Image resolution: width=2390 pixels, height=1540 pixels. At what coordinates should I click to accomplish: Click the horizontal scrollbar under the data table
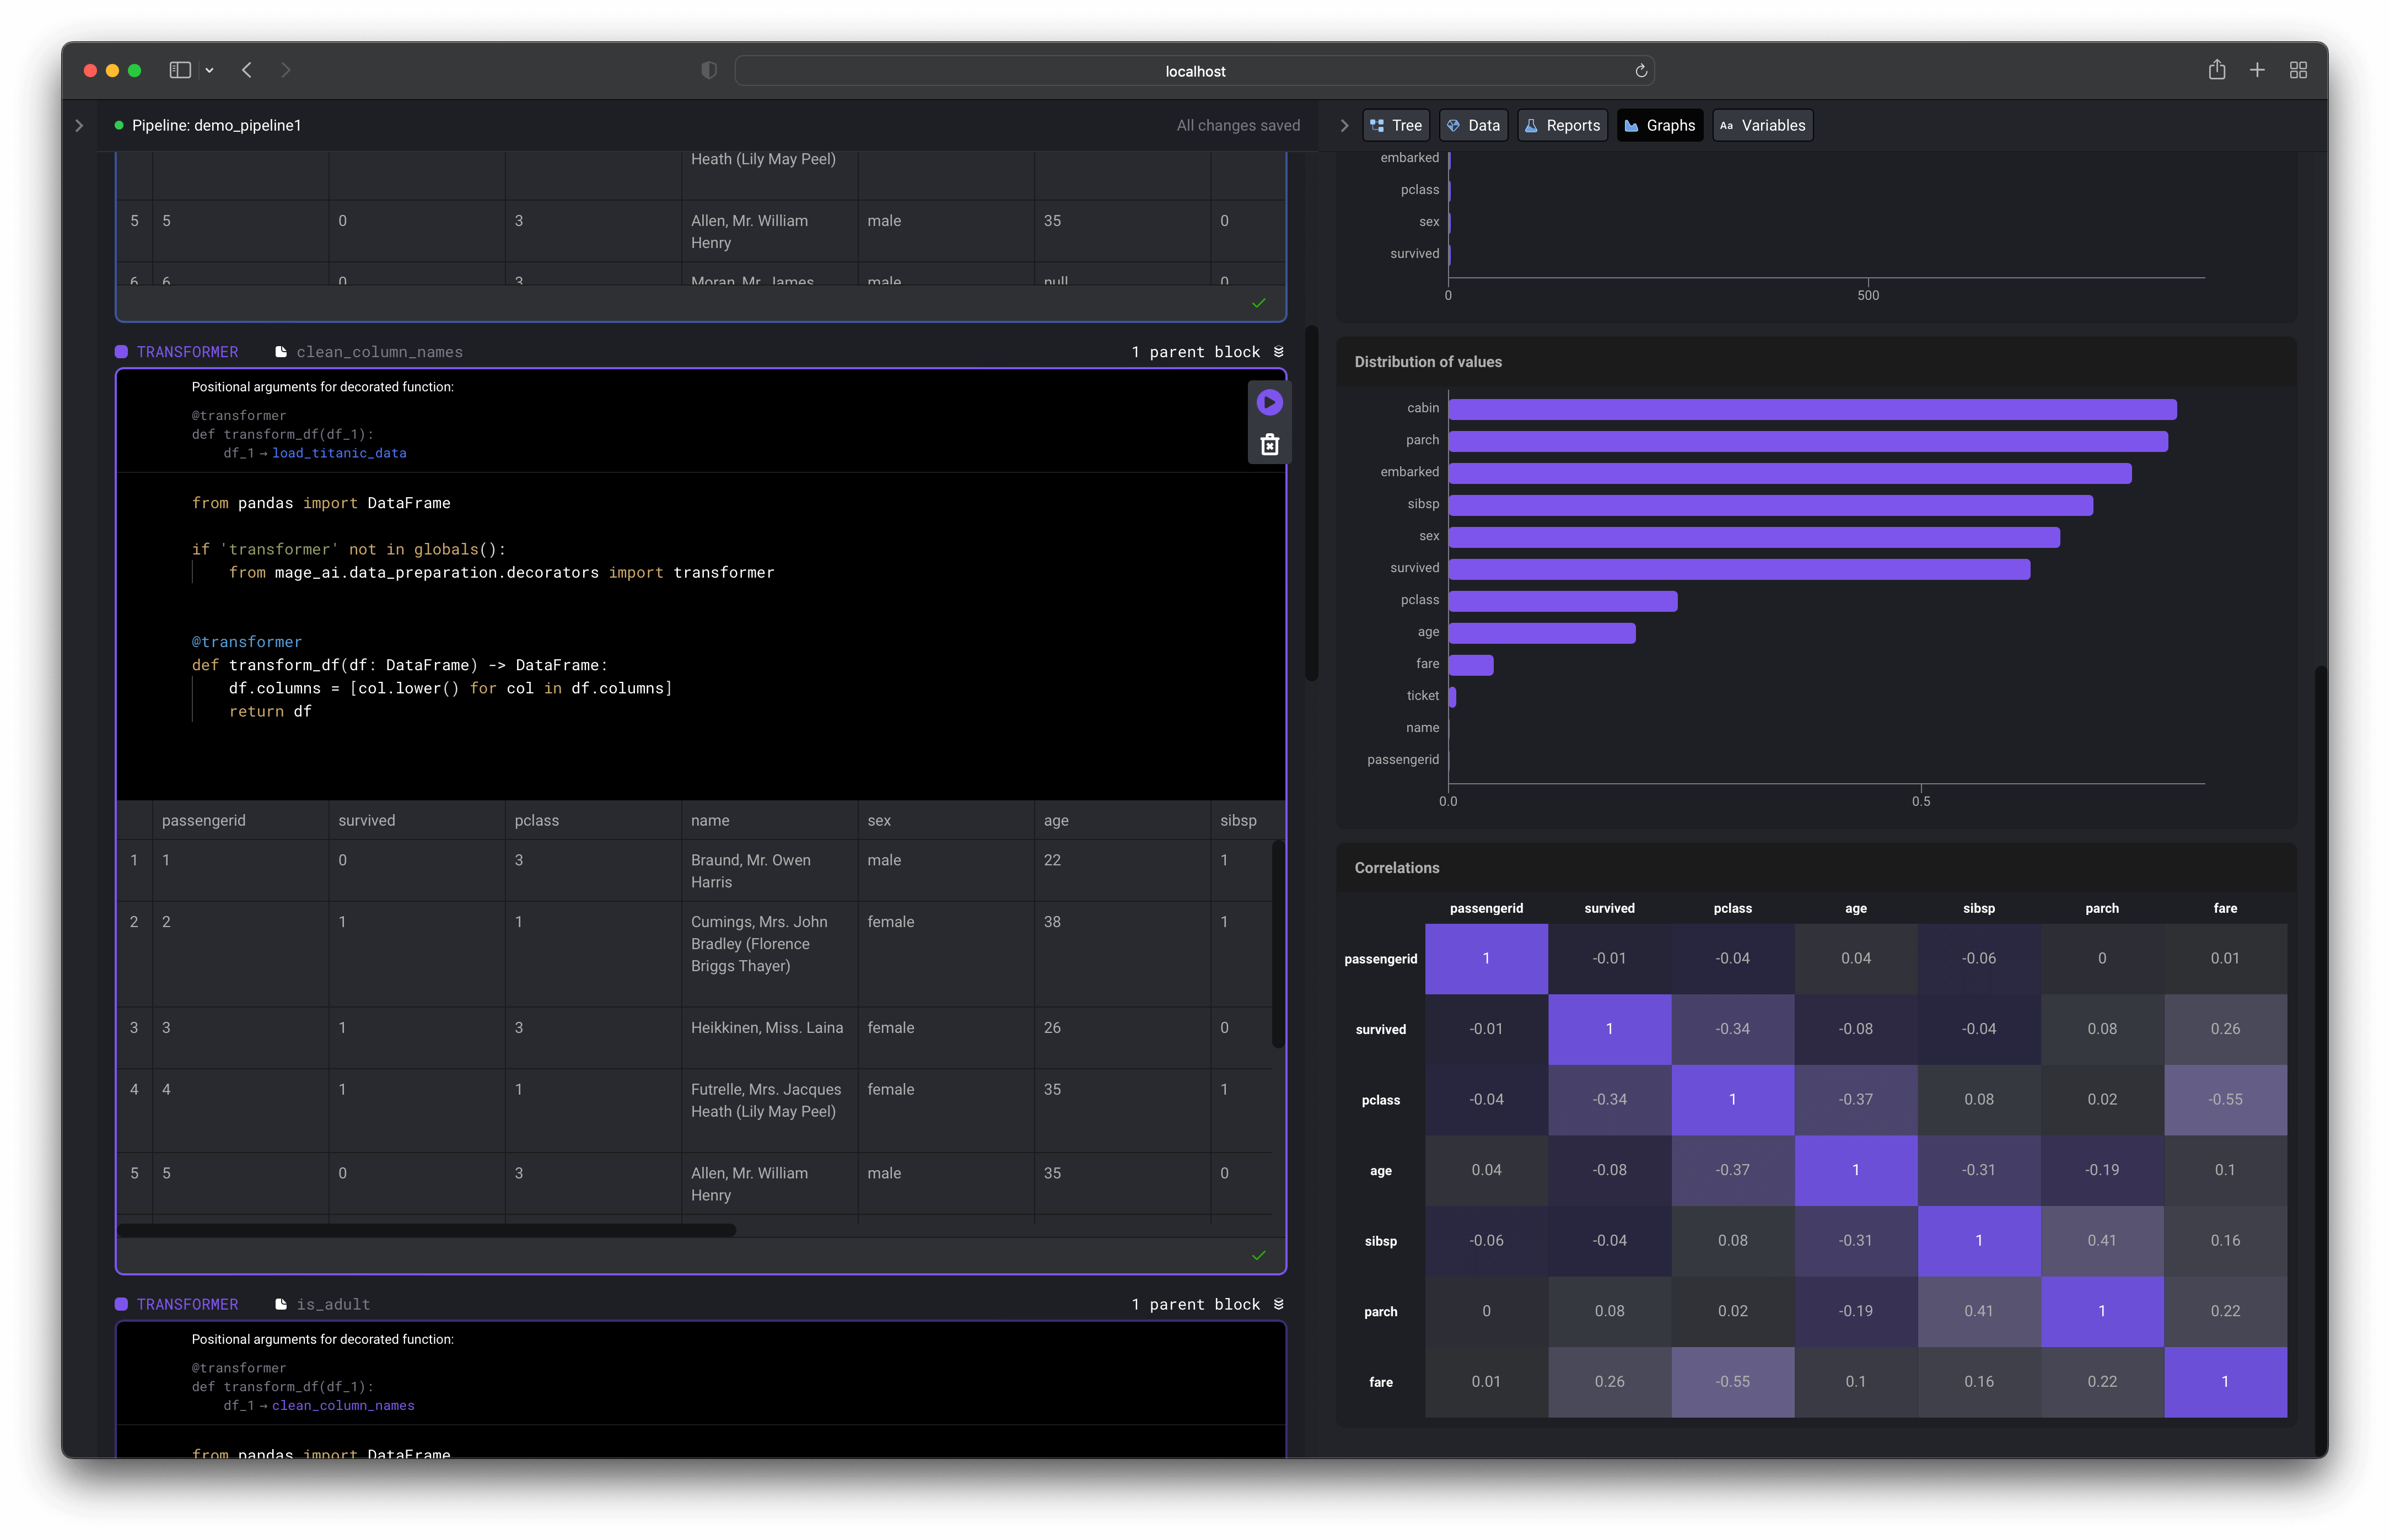(x=427, y=1230)
